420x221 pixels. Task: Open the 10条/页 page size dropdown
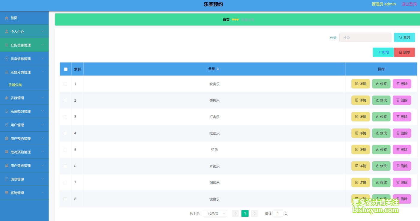click(x=215, y=214)
